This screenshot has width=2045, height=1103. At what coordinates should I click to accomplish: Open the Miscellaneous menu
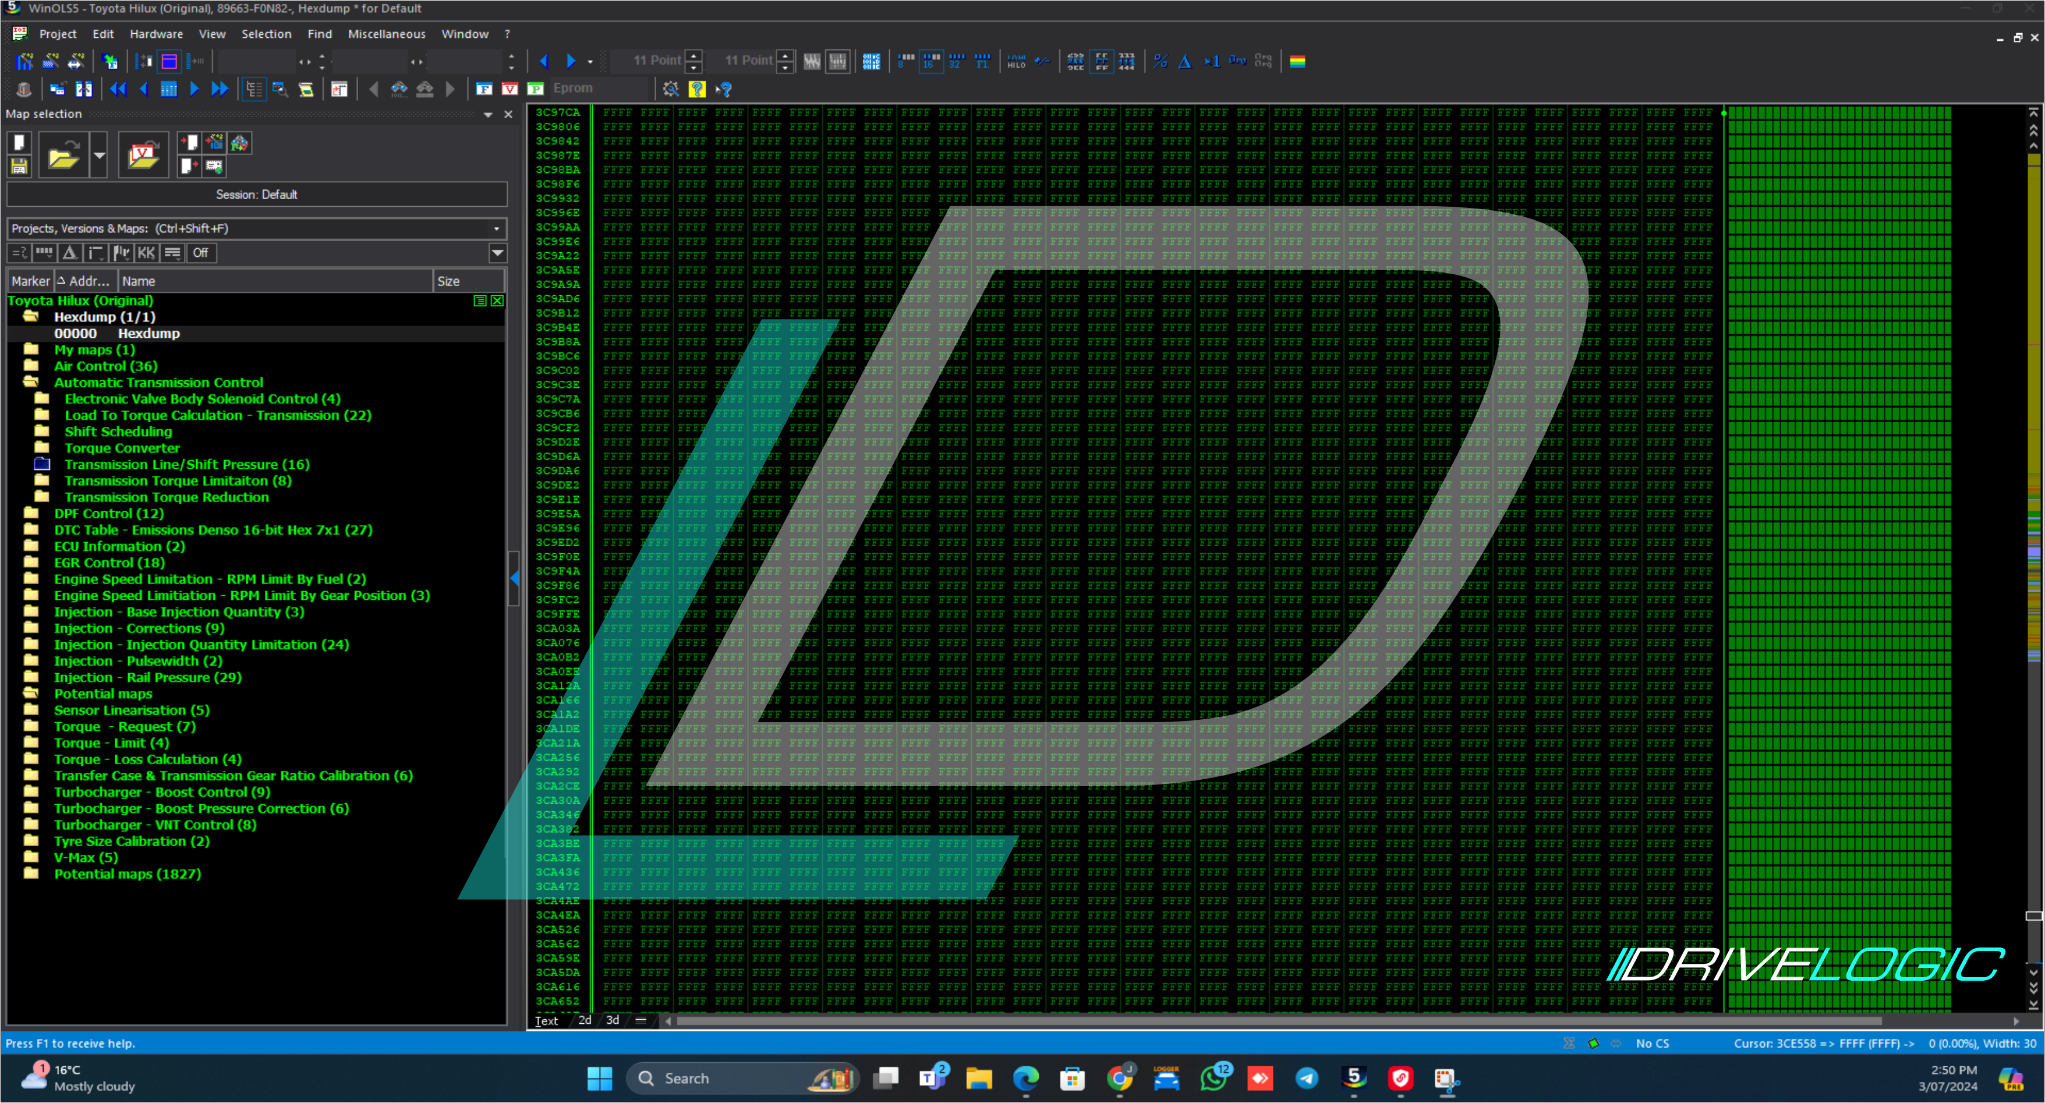pos(387,34)
